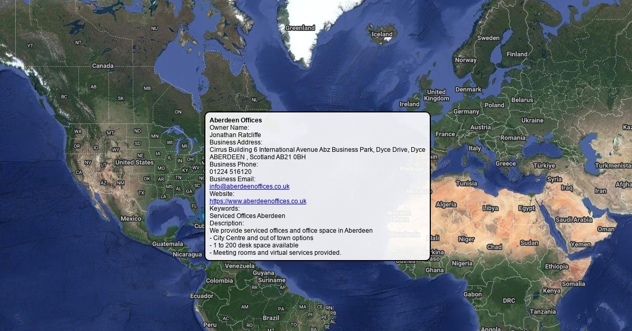Click the 'Serviced Offices Aberdeen' keywords text
The height and width of the screenshot is (331, 632).
click(x=248, y=216)
